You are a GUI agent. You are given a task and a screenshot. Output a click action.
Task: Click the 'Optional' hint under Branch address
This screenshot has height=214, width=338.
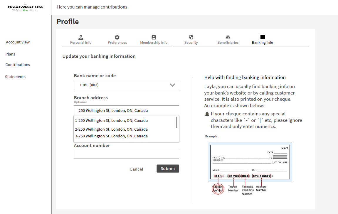tap(80, 102)
